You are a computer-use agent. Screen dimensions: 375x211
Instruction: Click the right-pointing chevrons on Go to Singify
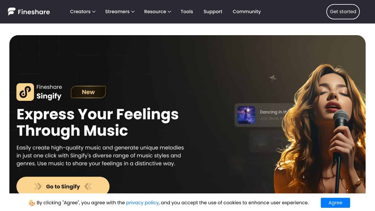pos(38,186)
